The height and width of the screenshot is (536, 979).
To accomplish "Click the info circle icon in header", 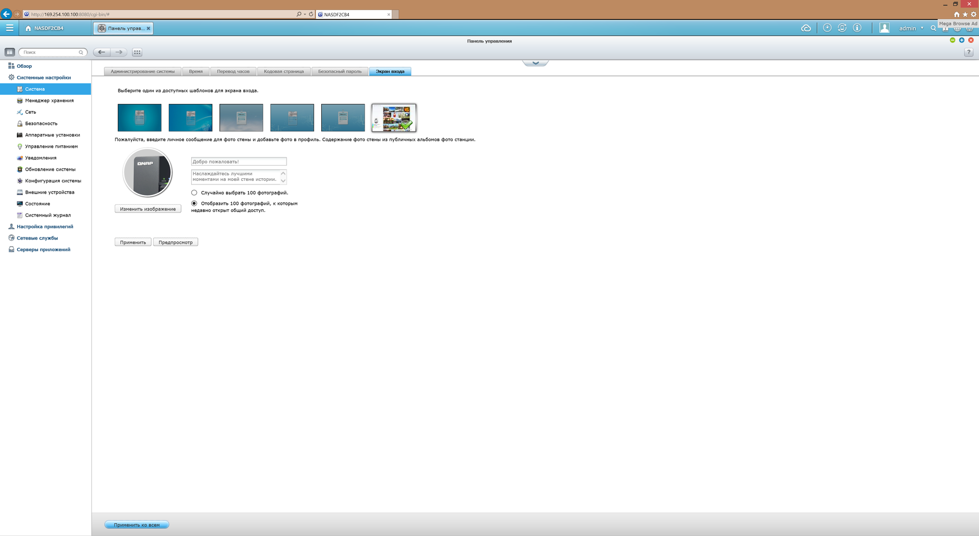I will pos(857,28).
